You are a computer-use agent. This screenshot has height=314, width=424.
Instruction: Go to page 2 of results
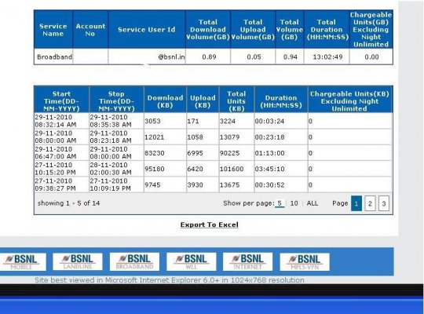370,203
